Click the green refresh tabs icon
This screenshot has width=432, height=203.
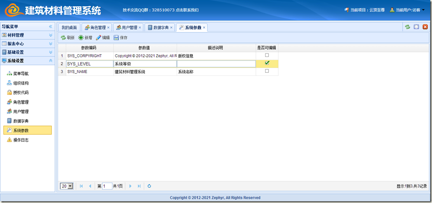pos(408,27)
